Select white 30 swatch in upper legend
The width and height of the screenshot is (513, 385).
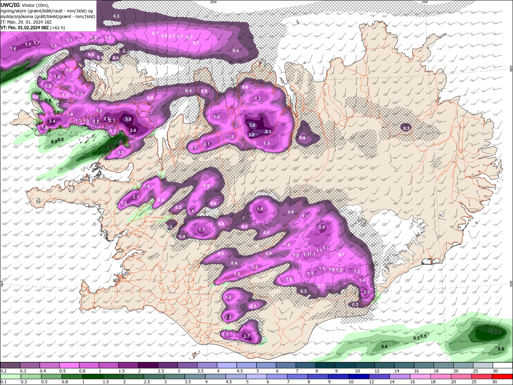(503, 365)
